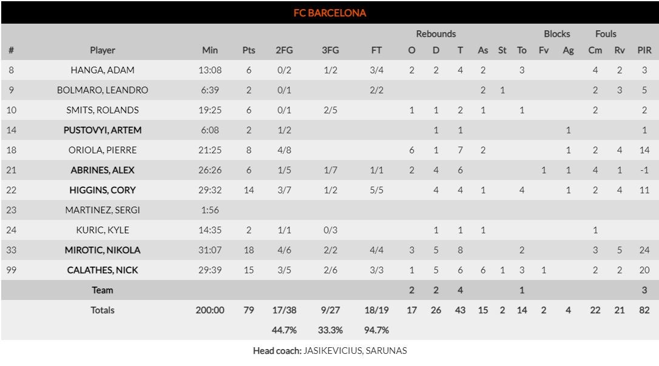Viewport: 659px width, 366px height.
Task: Select the Player column header
Action: click(103, 50)
